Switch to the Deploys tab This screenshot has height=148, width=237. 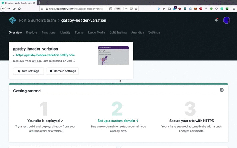31,32
